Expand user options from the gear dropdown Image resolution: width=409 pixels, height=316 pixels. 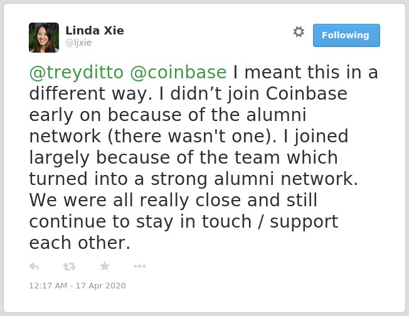299,32
